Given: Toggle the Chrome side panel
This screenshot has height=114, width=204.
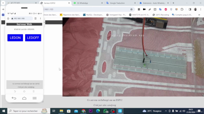Looking at the screenshot, I should pos(190,9).
